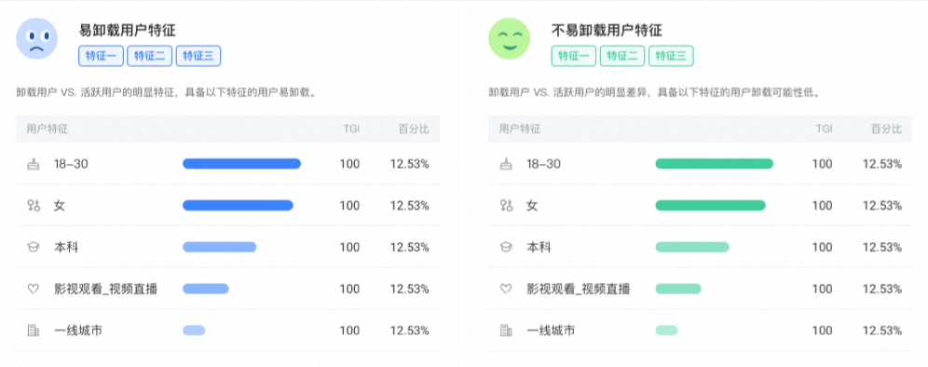This screenshot has height=367, width=928.
Task: Click short blue bar for 一线城市 row
Action: pyautogui.click(x=194, y=331)
